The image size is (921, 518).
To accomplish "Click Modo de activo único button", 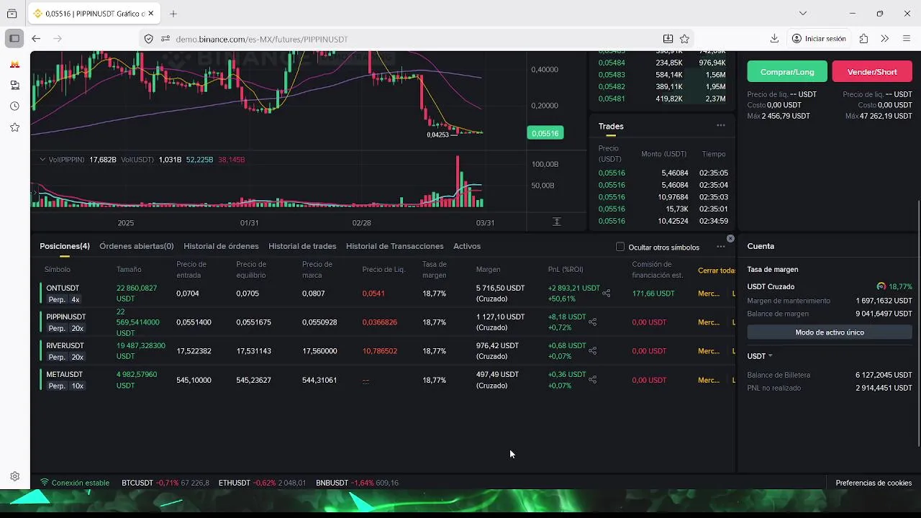I will (x=830, y=332).
